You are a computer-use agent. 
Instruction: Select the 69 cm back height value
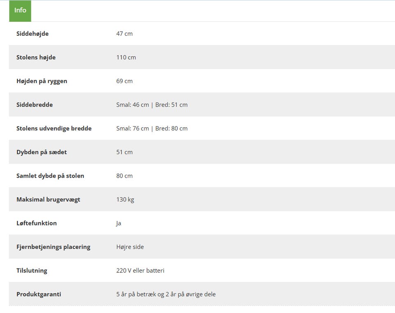(x=124, y=81)
